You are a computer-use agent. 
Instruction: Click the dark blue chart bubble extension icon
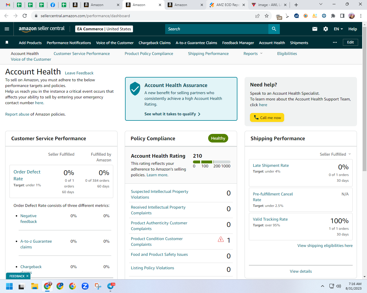296,16
